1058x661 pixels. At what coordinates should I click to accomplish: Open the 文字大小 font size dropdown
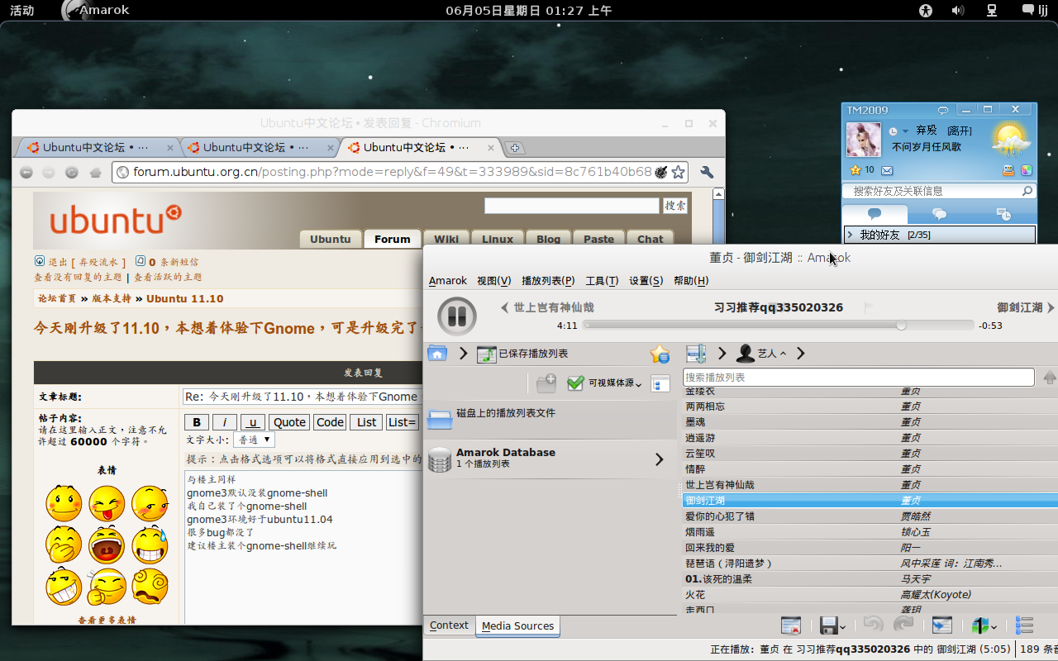[x=254, y=440]
